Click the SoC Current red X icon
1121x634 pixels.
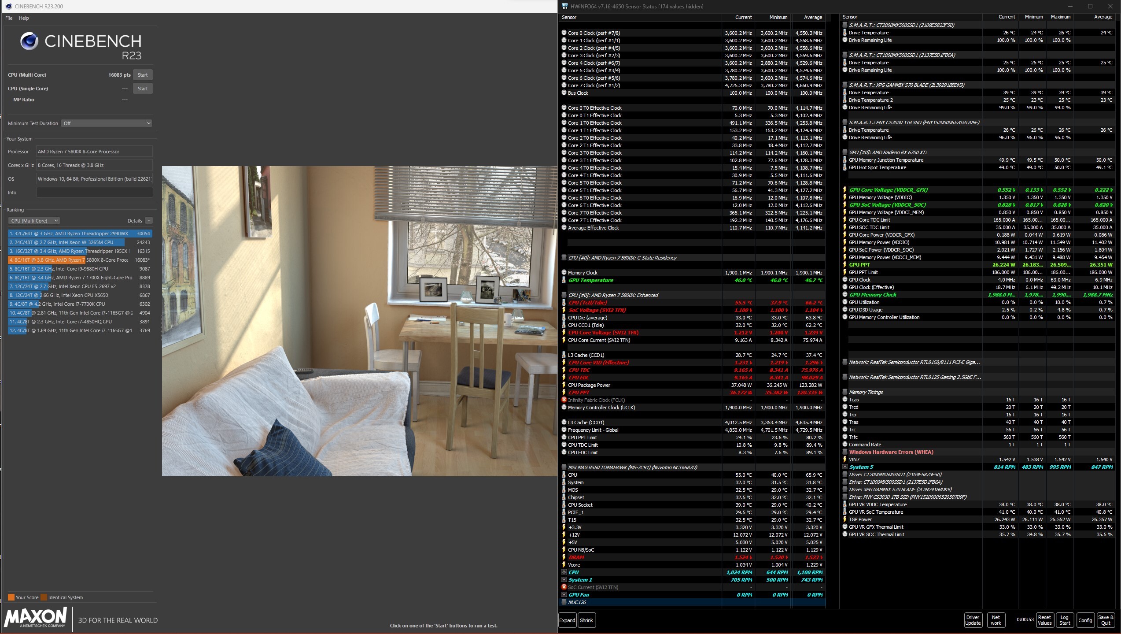tap(564, 587)
